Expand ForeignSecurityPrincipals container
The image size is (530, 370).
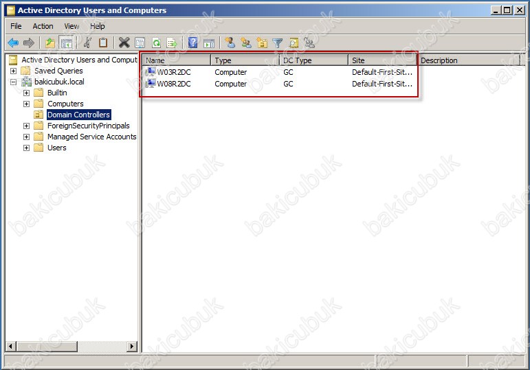click(x=26, y=126)
